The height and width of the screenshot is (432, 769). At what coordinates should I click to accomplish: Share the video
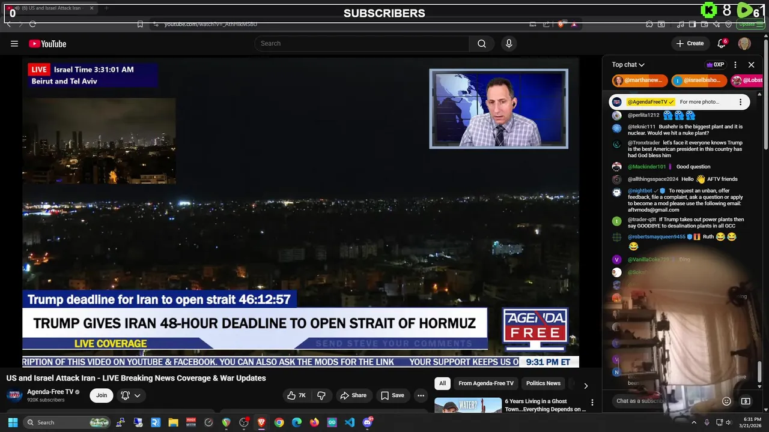coord(353,395)
